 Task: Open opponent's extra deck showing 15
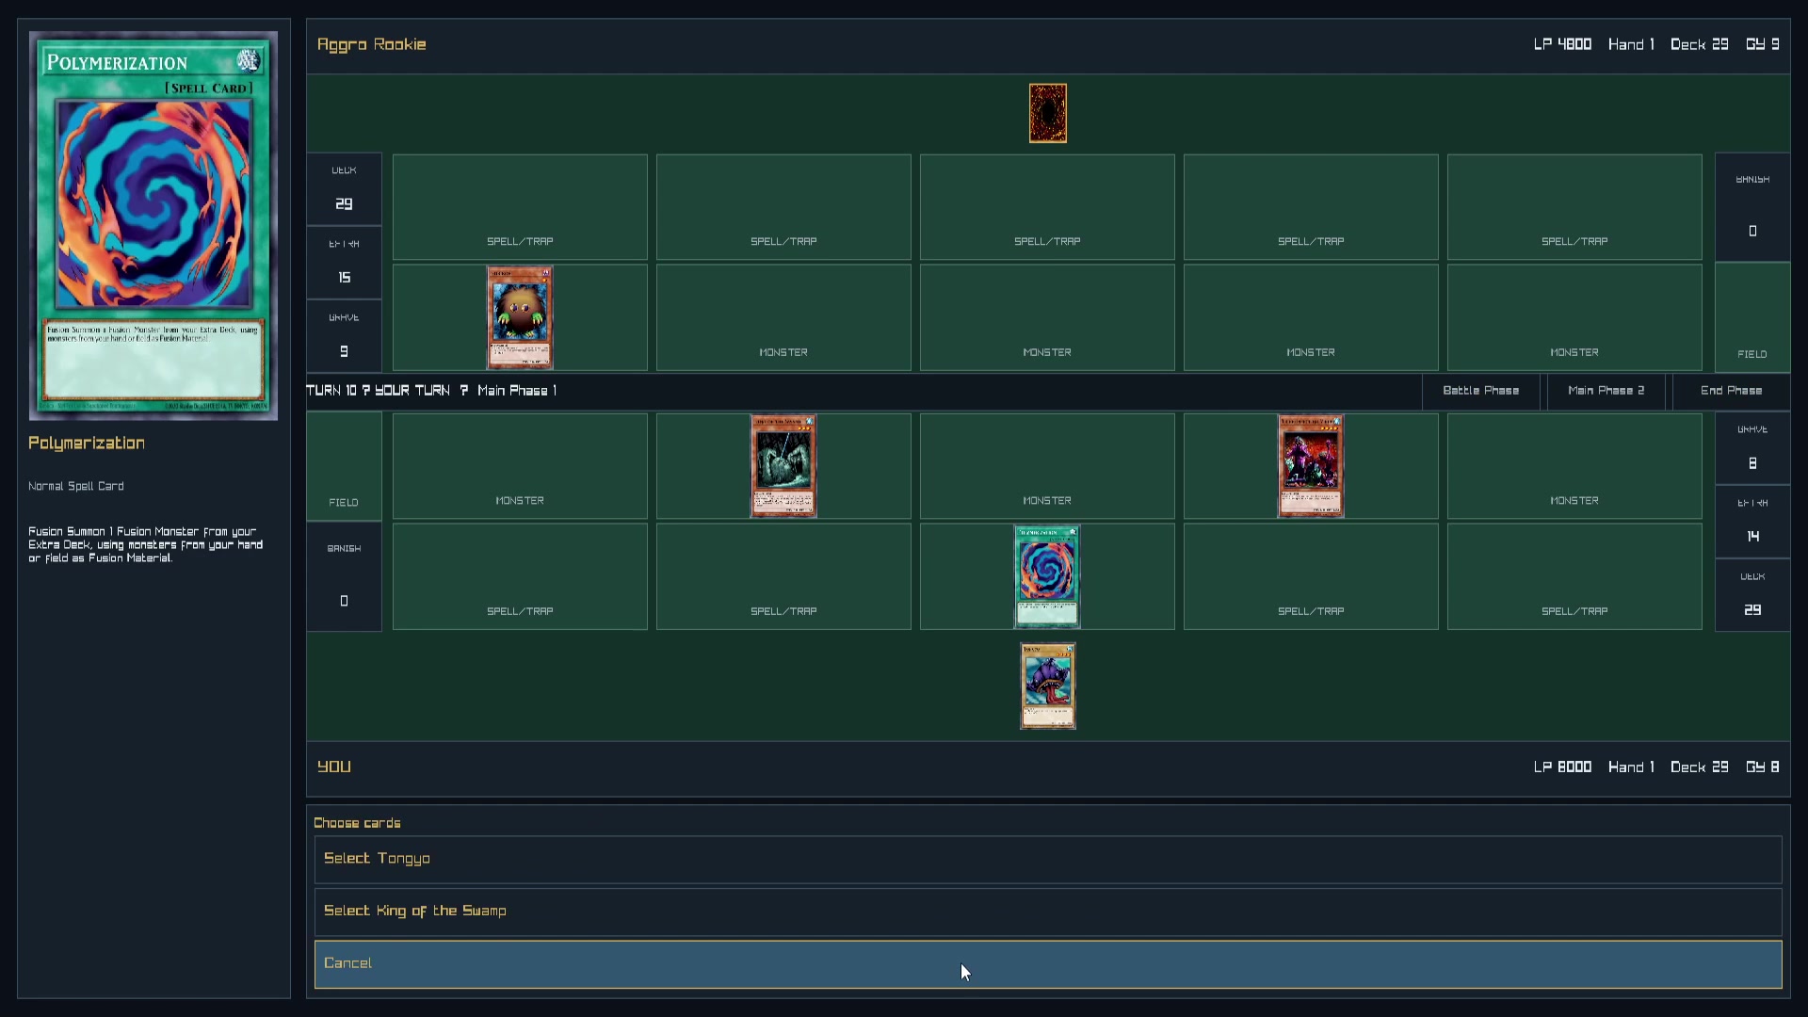pos(344,263)
